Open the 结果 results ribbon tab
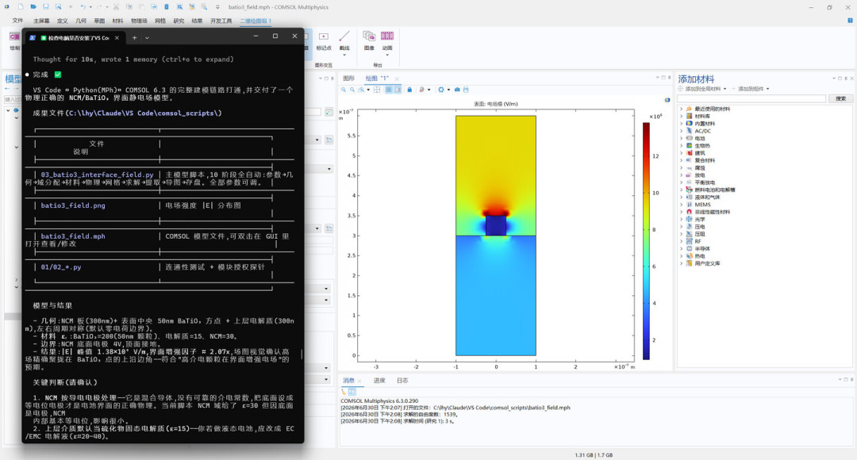This screenshot has width=857, height=460. click(x=197, y=21)
